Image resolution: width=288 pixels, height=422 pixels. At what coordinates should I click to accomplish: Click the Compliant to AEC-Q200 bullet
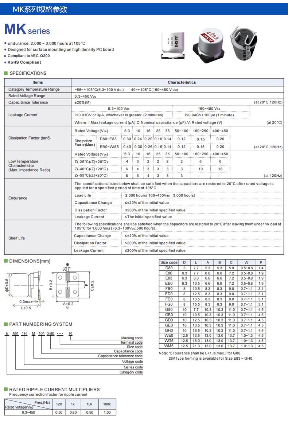tap(29, 56)
